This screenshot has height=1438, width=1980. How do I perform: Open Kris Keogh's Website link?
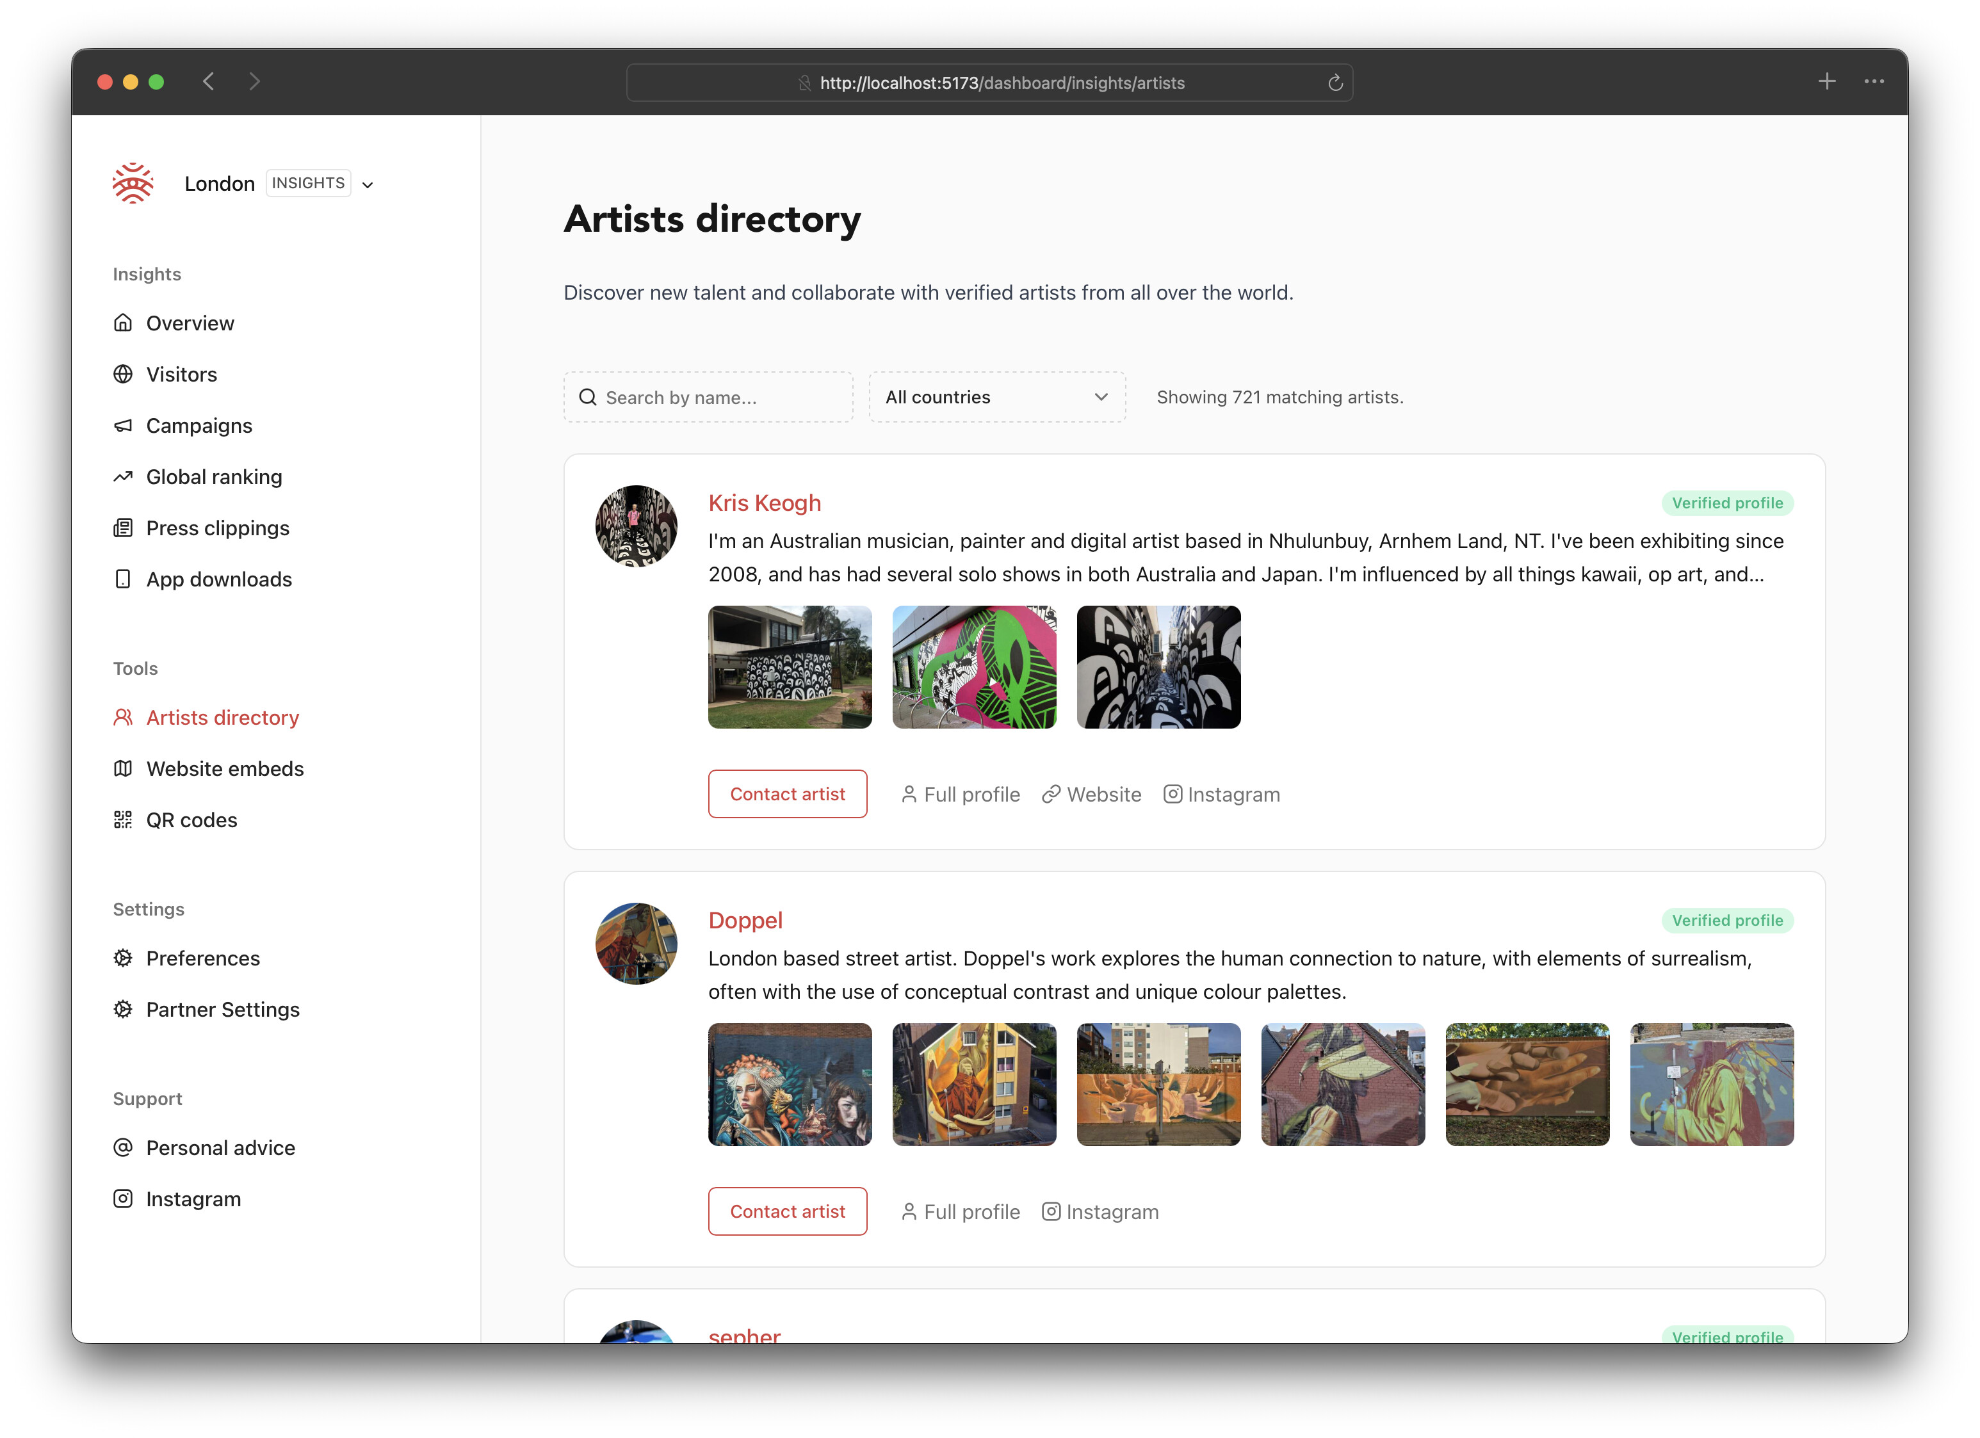1091,794
